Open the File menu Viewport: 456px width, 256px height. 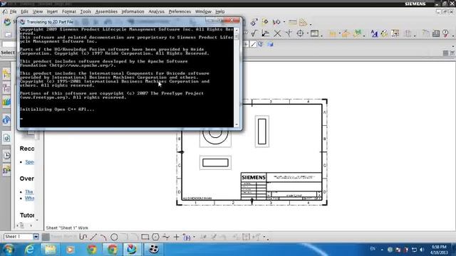pyautogui.click(x=13, y=11)
